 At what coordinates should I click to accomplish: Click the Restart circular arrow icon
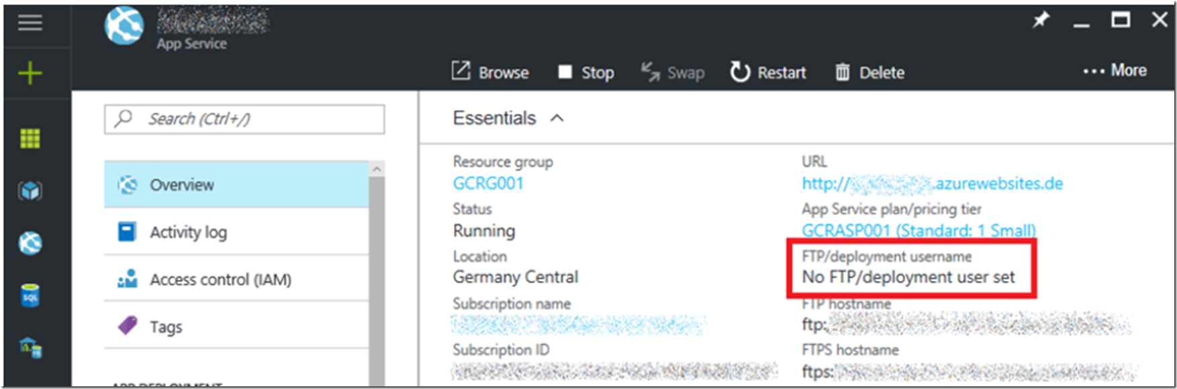740,72
